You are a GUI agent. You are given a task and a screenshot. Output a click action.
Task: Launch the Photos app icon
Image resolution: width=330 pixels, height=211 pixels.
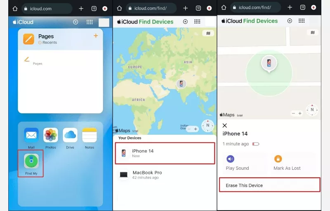tap(51, 135)
